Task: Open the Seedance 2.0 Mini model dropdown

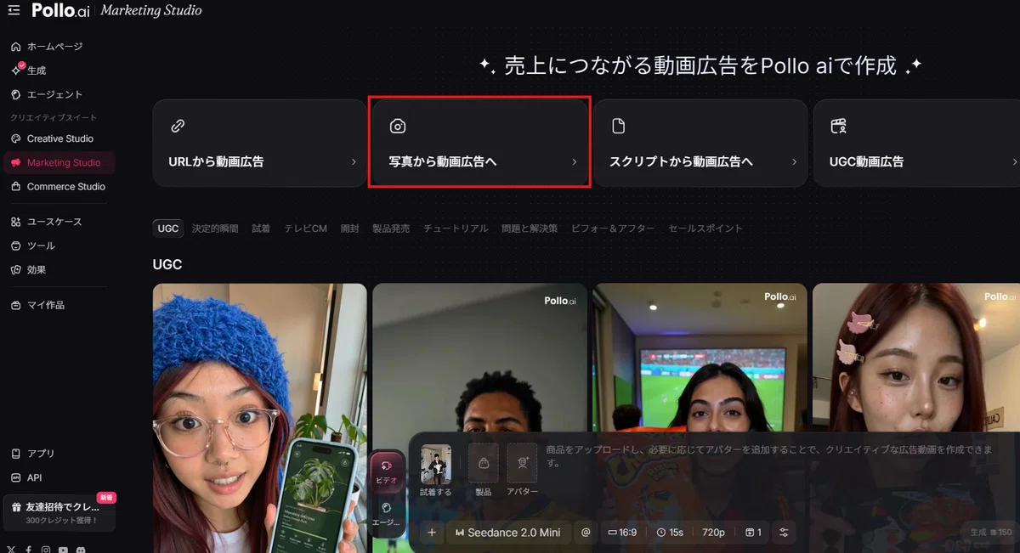Action: coord(508,533)
